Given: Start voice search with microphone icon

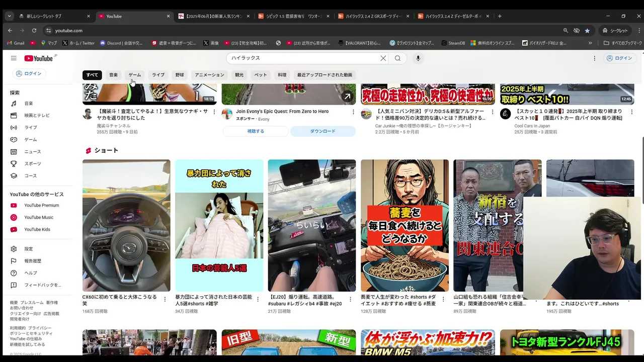Looking at the screenshot, I should (418, 58).
